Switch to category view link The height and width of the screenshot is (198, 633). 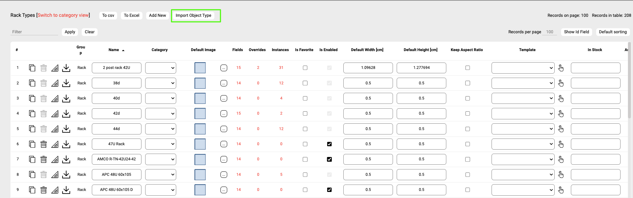click(x=63, y=15)
